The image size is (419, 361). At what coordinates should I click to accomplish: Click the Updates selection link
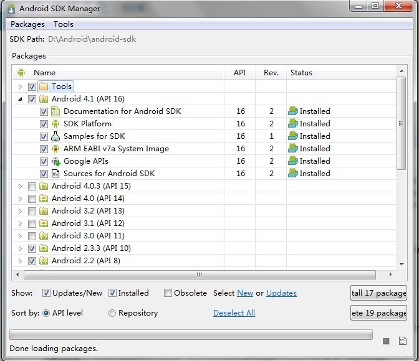[281, 293]
